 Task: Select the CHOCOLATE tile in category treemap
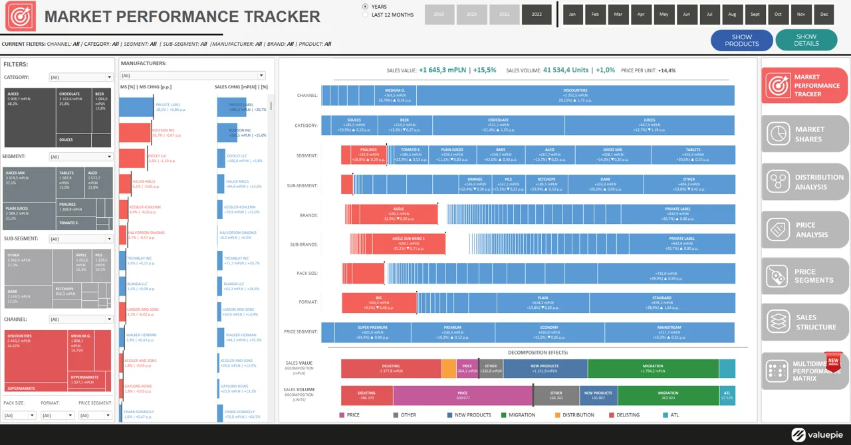pos(74,112)
